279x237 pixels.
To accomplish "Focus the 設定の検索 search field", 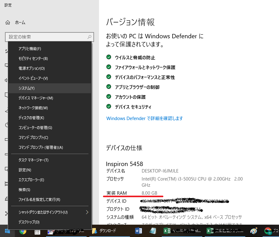I will click(x=49, y=37).
